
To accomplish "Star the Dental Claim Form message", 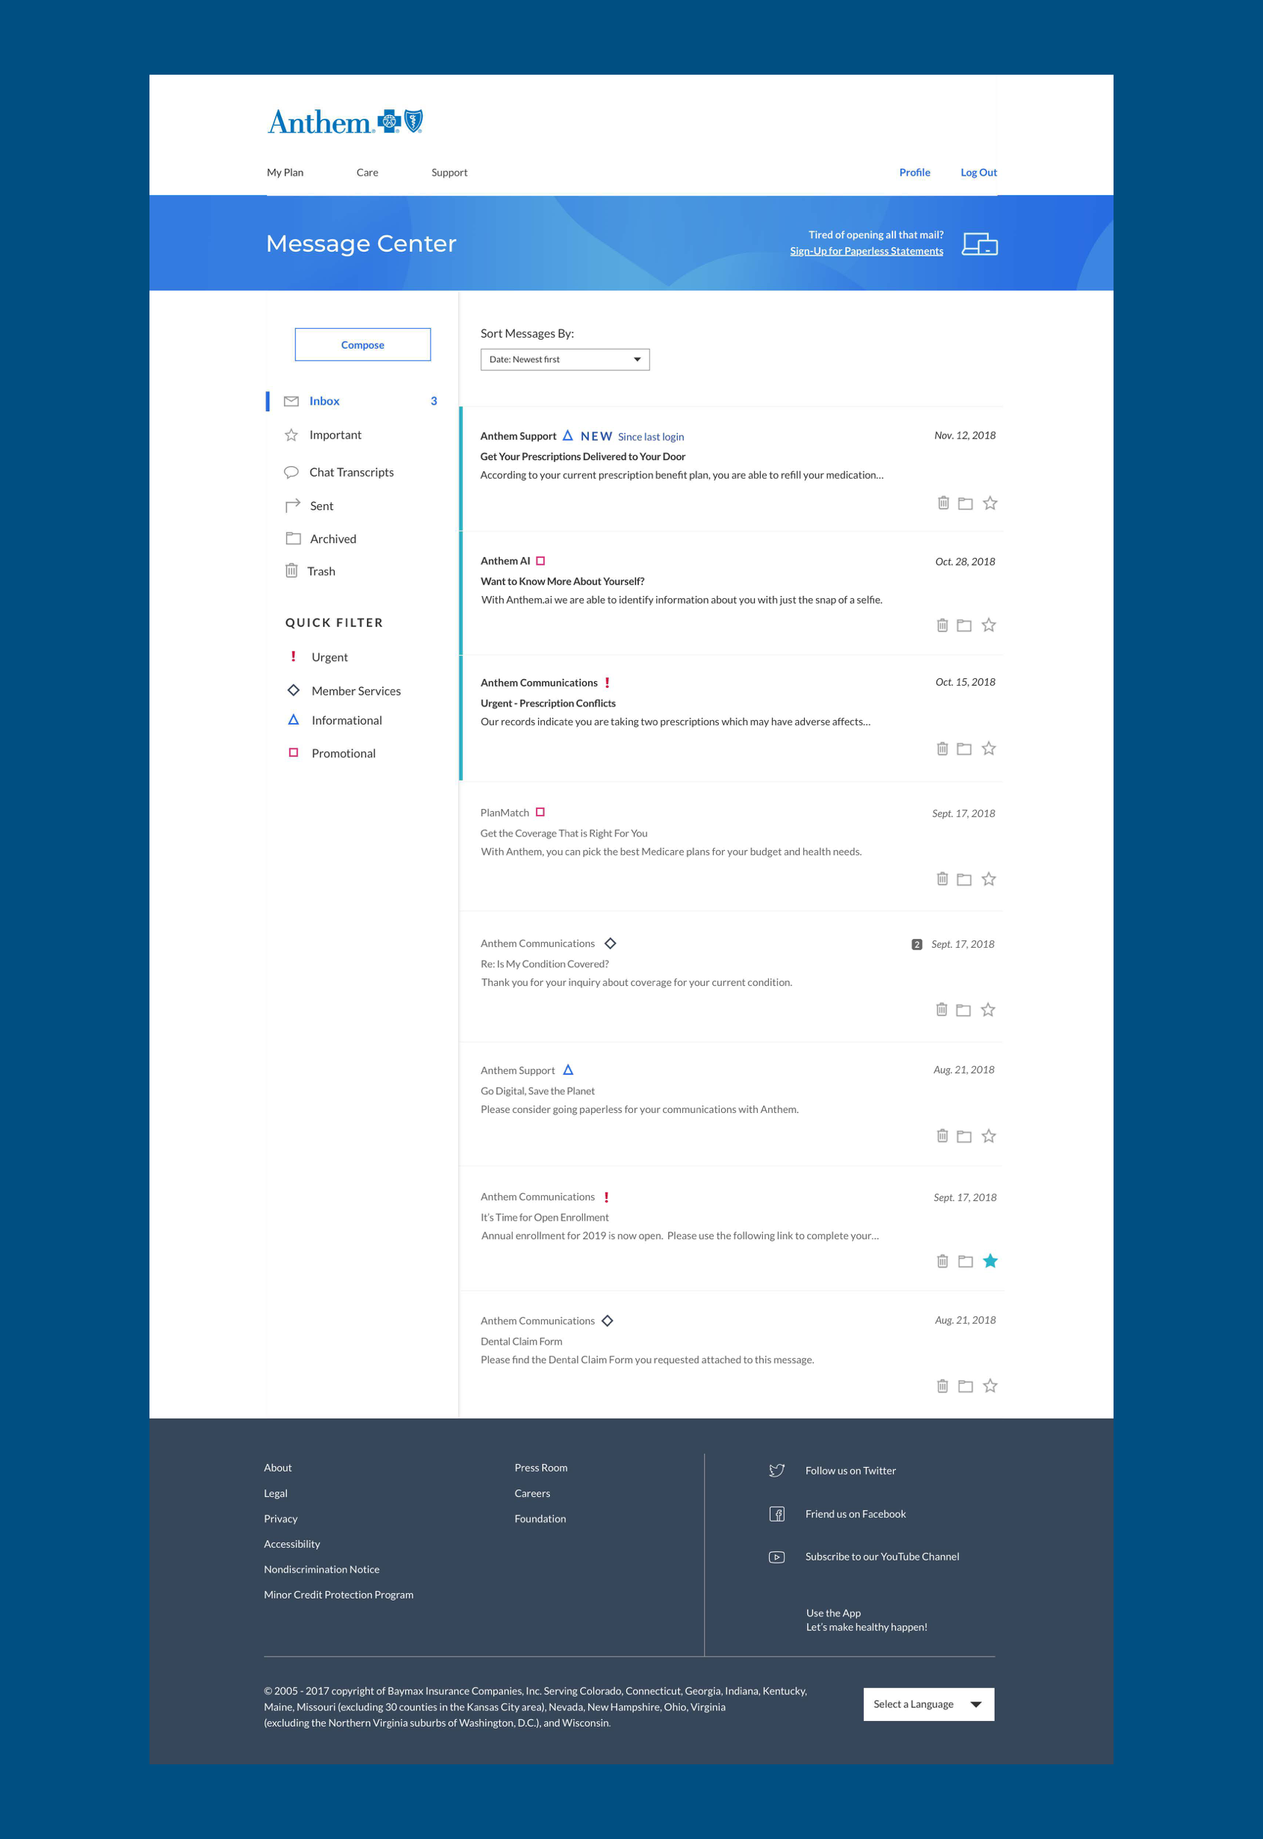I will coord(989,1386).
